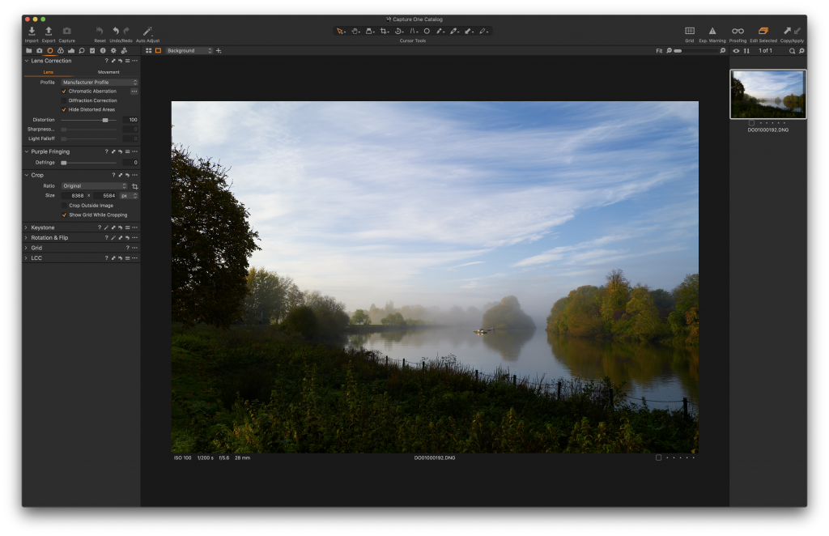Open presets list for the Lens Correction tool
The height and width of the screenshot is (536, 829).
click(127, 61)
